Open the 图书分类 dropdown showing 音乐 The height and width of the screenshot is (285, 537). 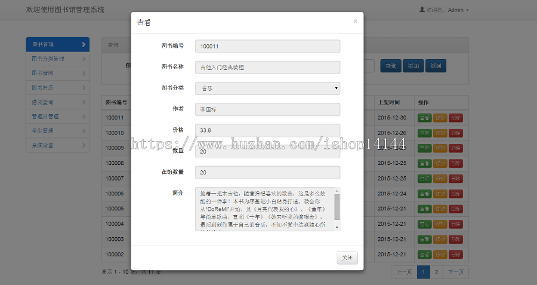click(267, 88)
